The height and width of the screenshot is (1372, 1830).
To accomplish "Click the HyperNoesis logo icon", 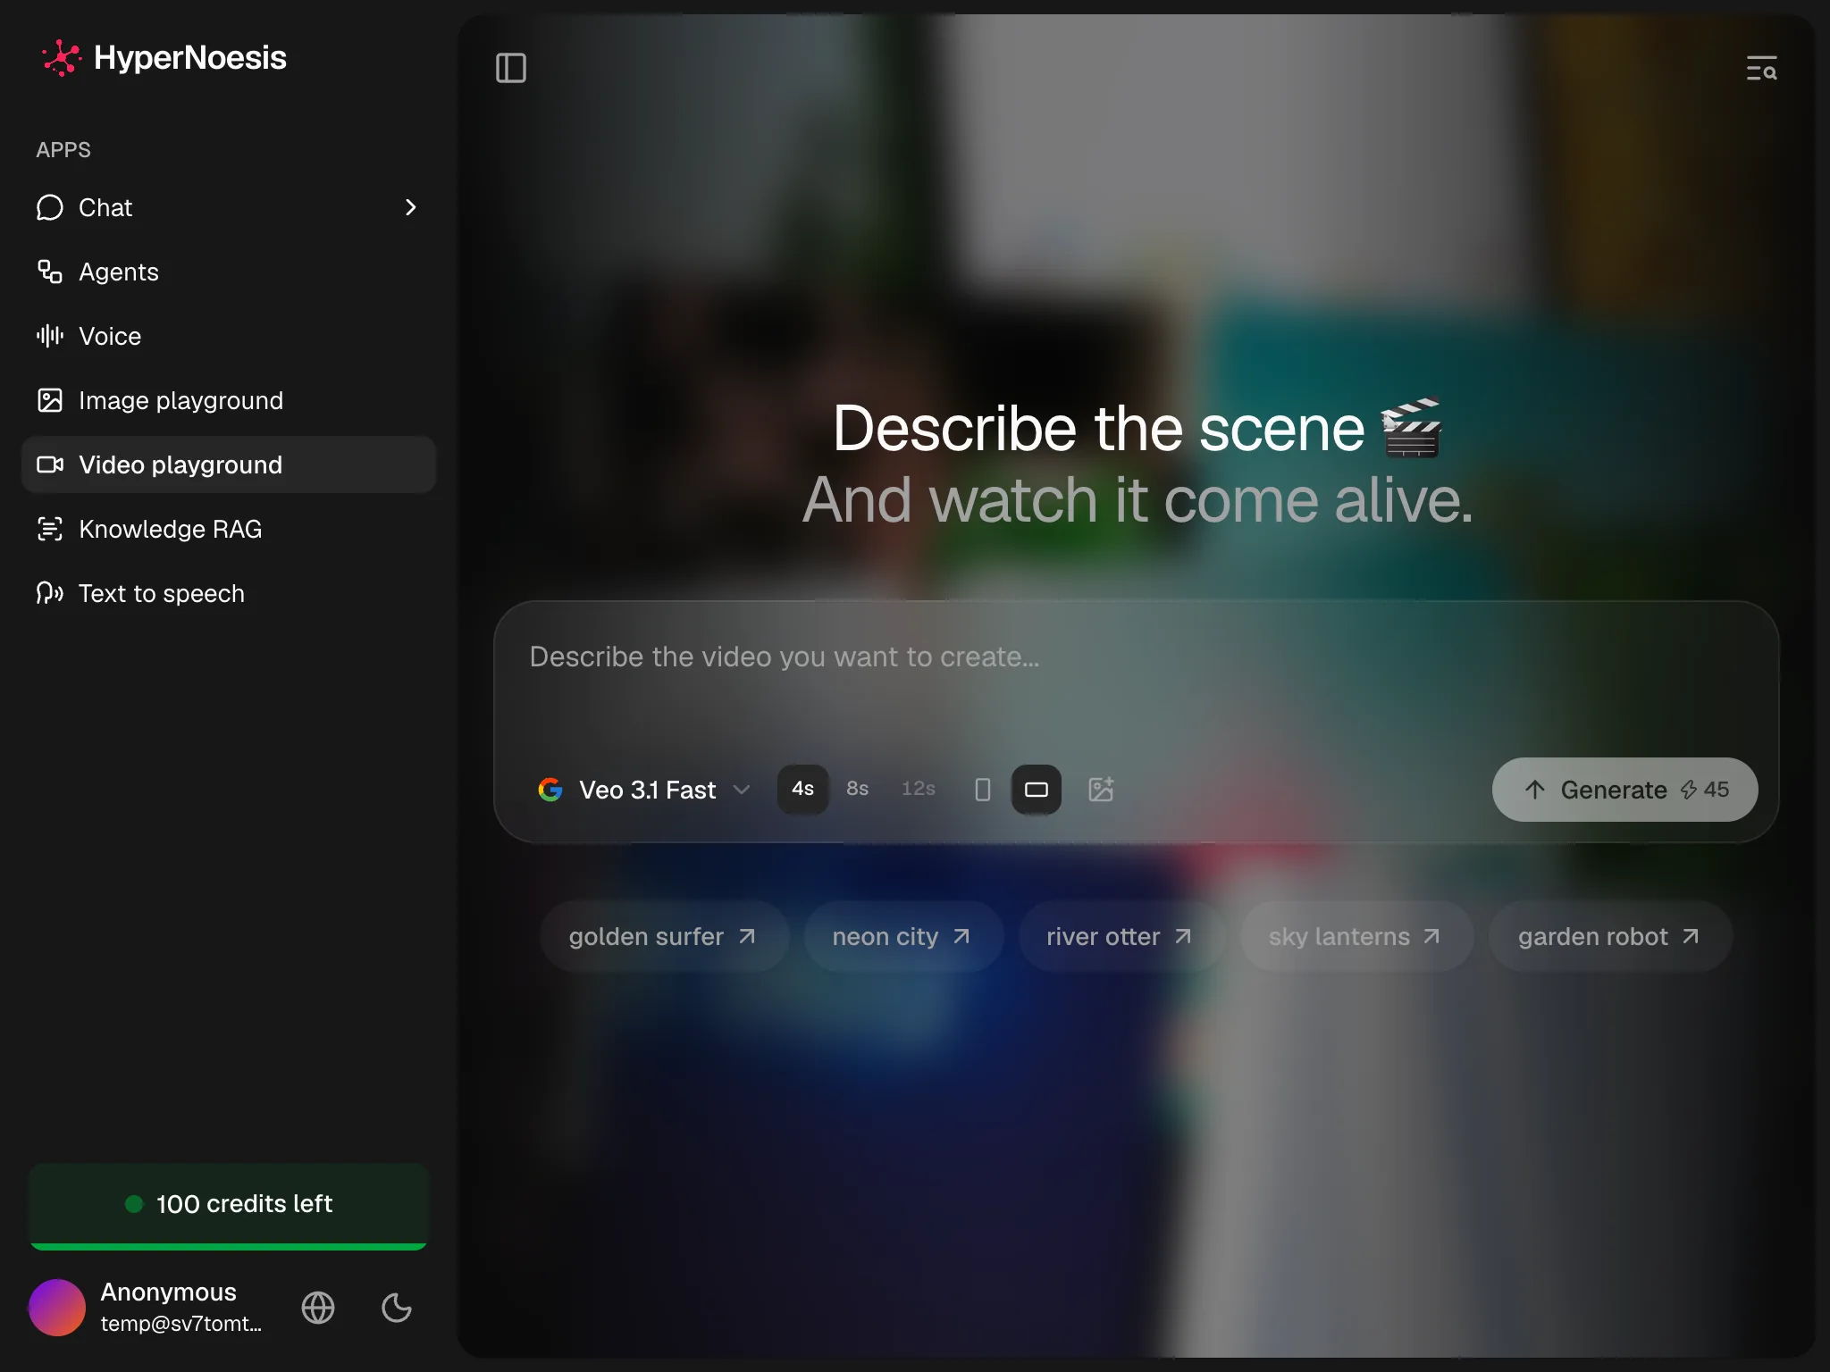I will click(x=61, y=58).
